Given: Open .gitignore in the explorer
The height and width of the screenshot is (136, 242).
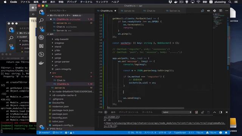Looking at the screenshot, I should click(58, 99).
